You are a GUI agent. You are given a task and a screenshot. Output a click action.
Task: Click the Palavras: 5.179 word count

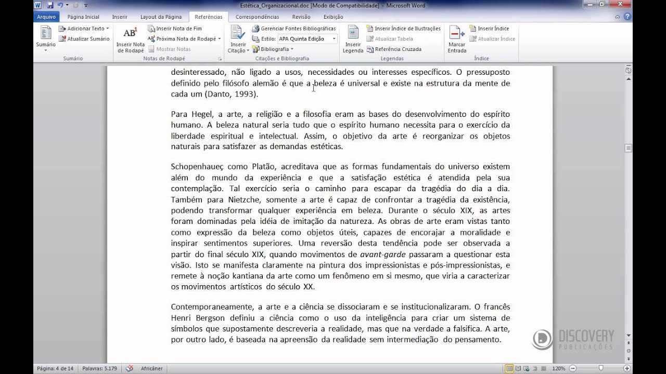pos(101,368)
